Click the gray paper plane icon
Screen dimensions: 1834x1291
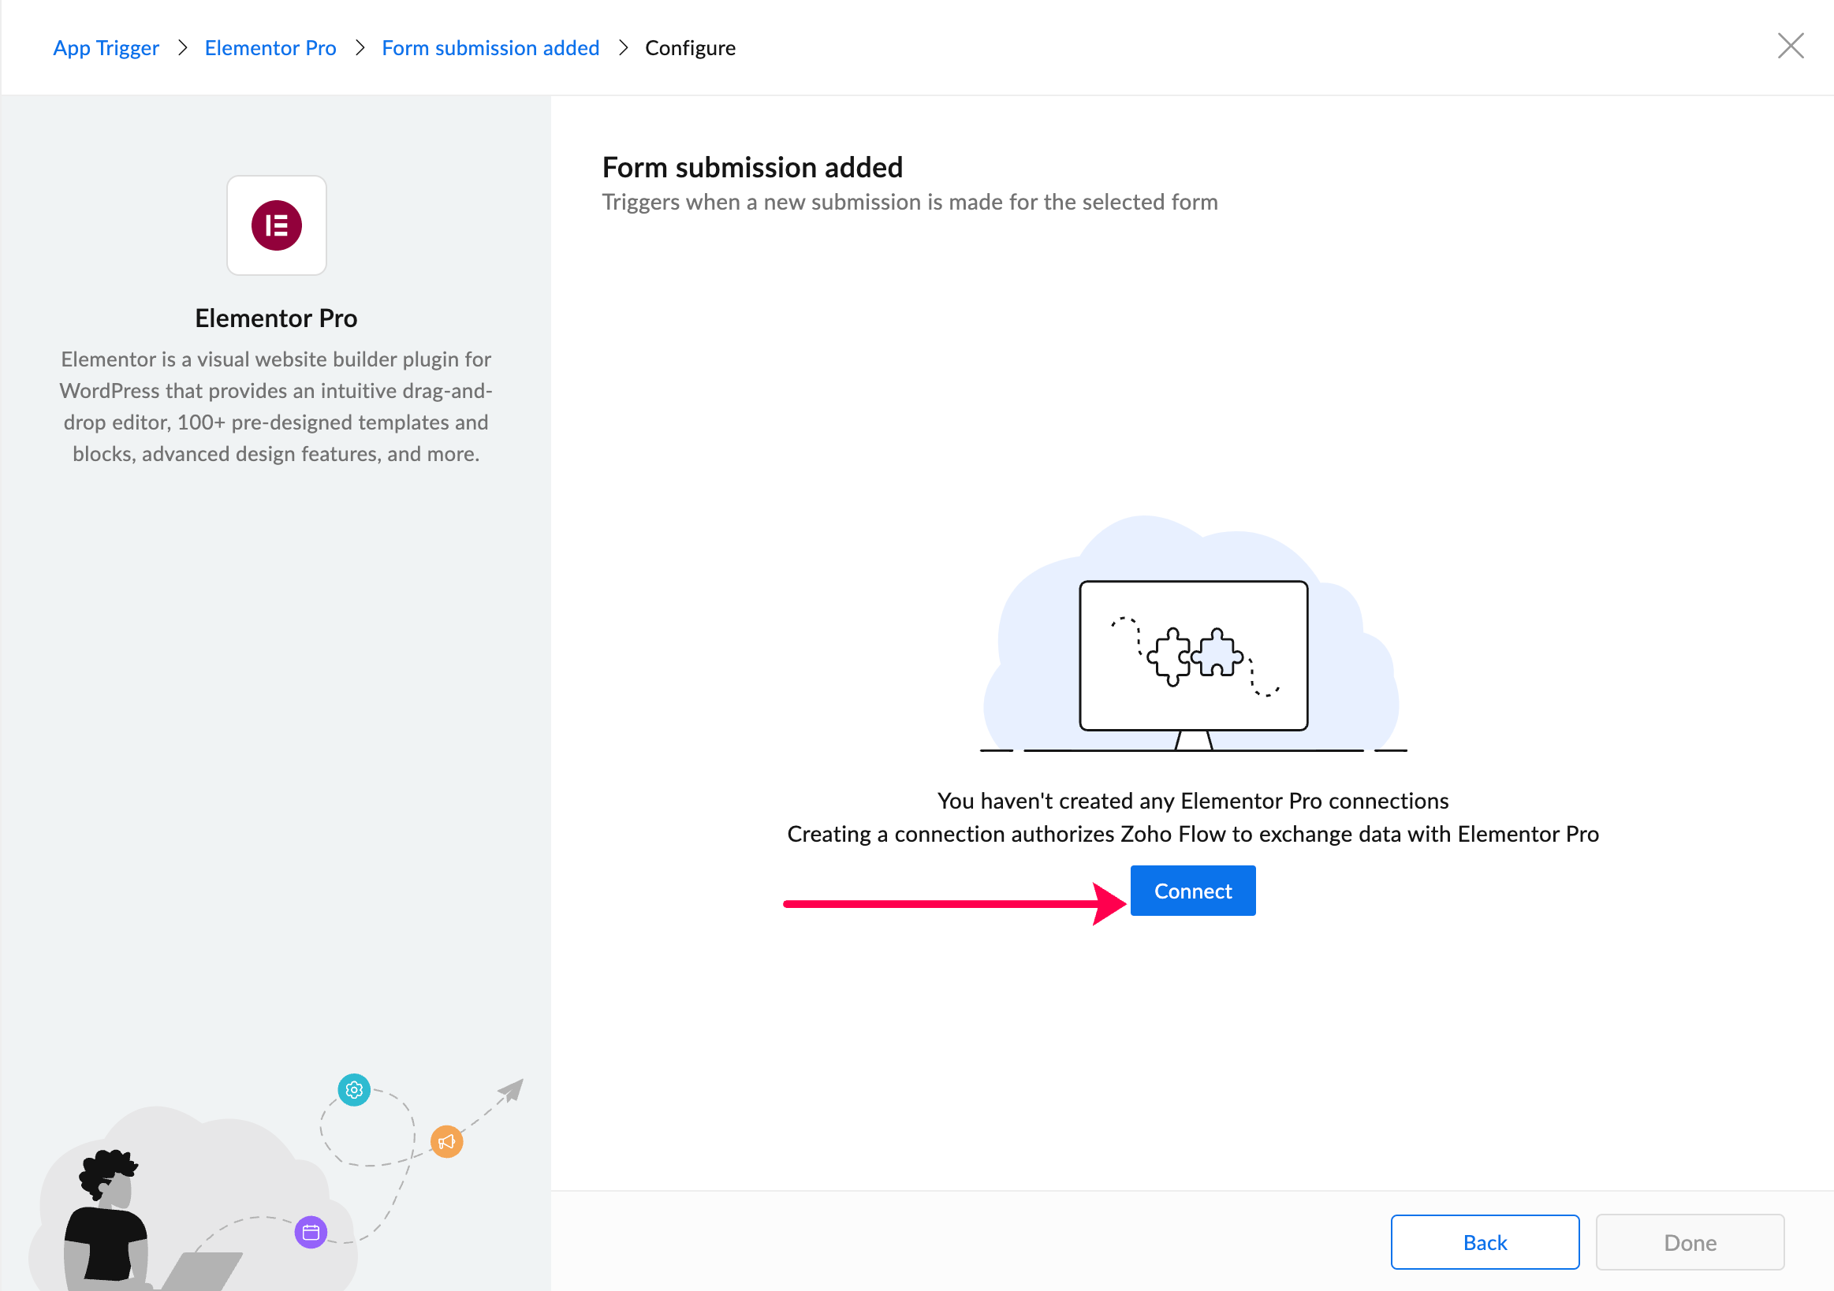[x=511, y=1090]
